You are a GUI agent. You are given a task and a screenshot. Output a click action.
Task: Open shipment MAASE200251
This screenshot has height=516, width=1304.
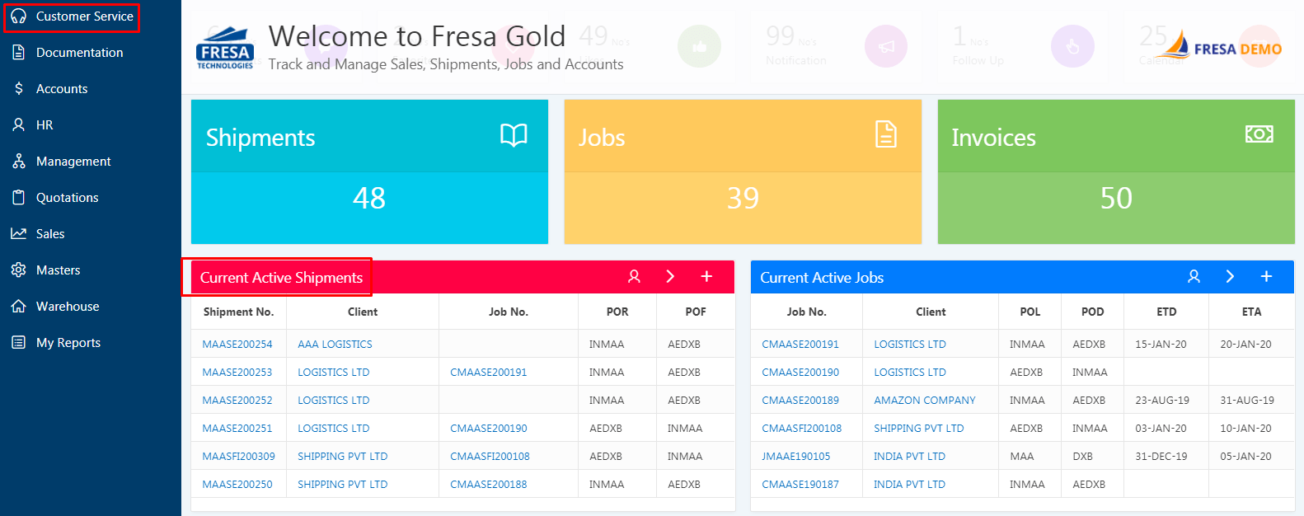[237, 428]
